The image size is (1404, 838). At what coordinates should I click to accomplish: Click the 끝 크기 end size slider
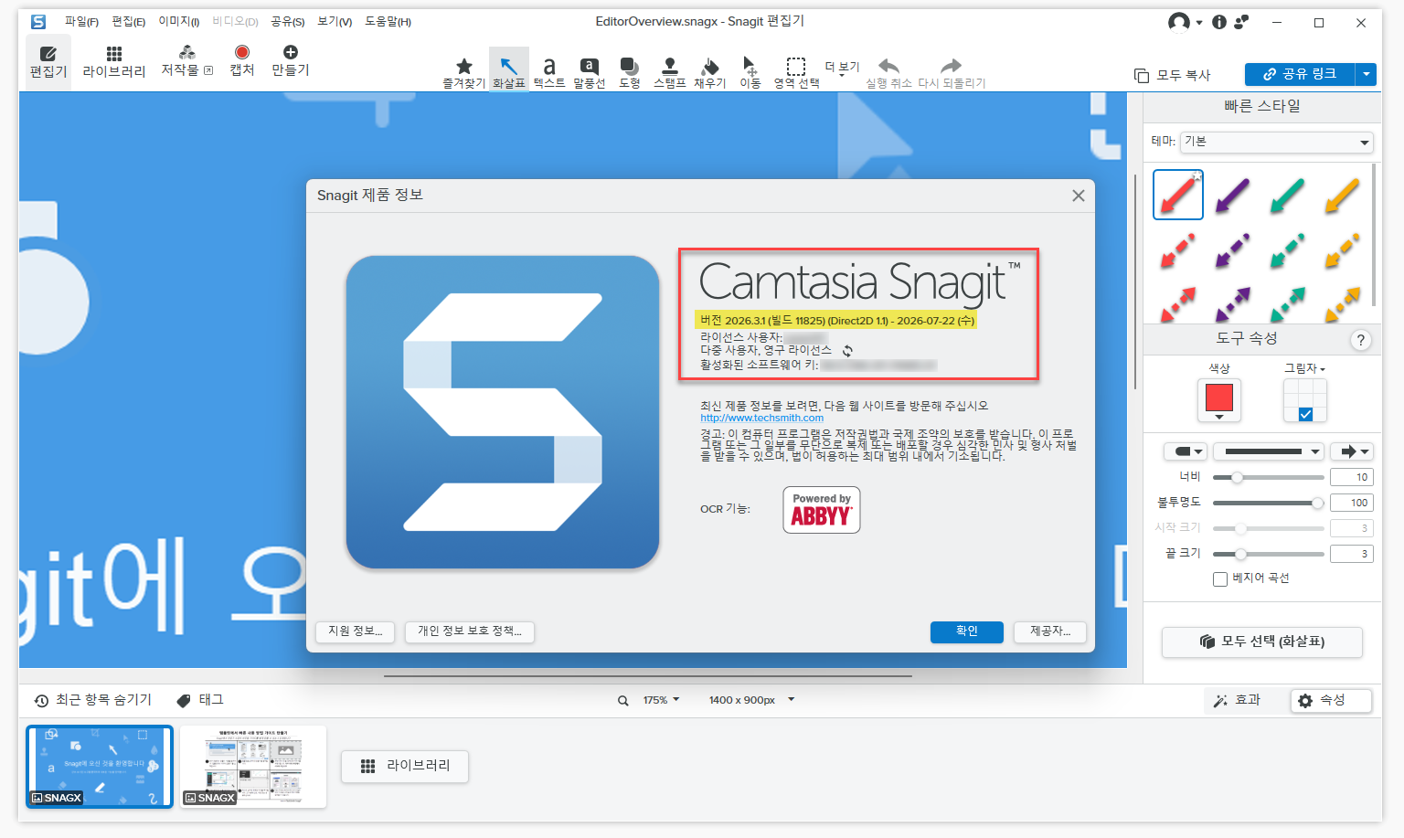point(1268,555)
